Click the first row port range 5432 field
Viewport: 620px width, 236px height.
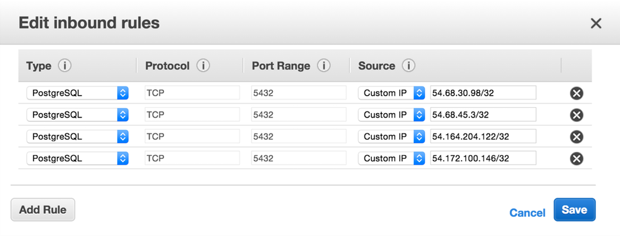(298, 93)
